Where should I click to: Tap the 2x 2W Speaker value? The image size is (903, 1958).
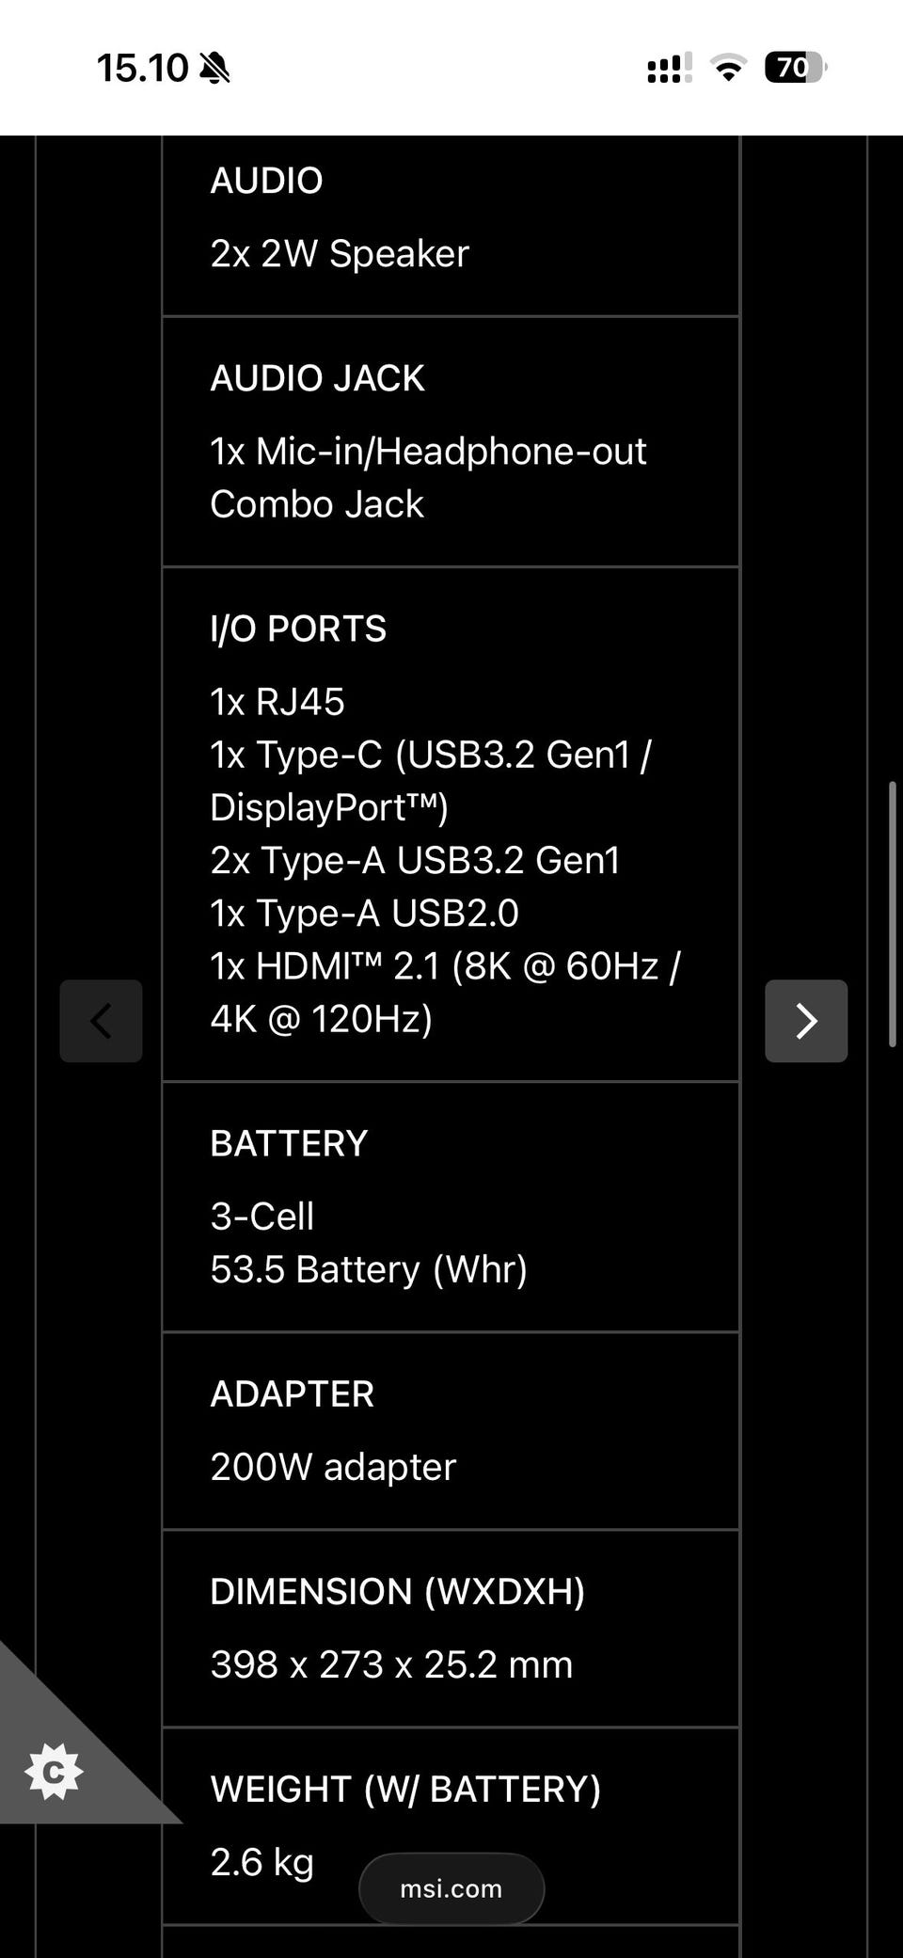click(x=340, y=254)
